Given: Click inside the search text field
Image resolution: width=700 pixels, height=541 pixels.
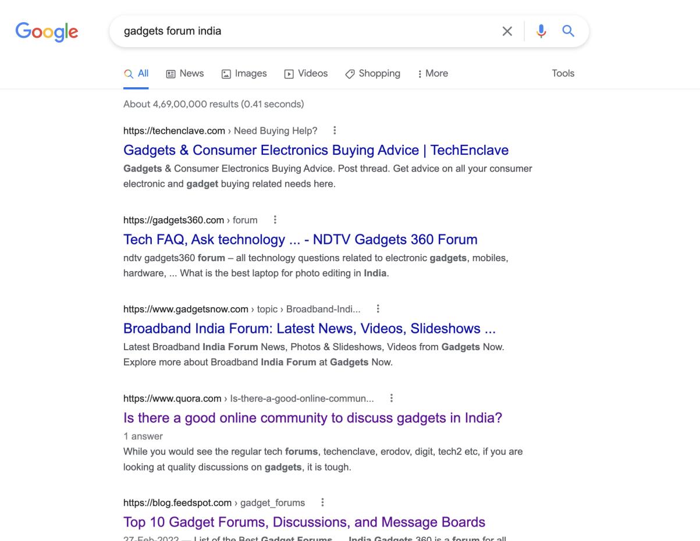Looking at the screenshot, I should click(303, 31).
